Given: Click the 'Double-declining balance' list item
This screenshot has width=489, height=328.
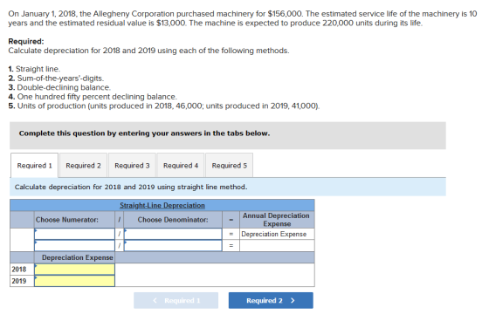Looking at the screenshot, I should 59,87.
